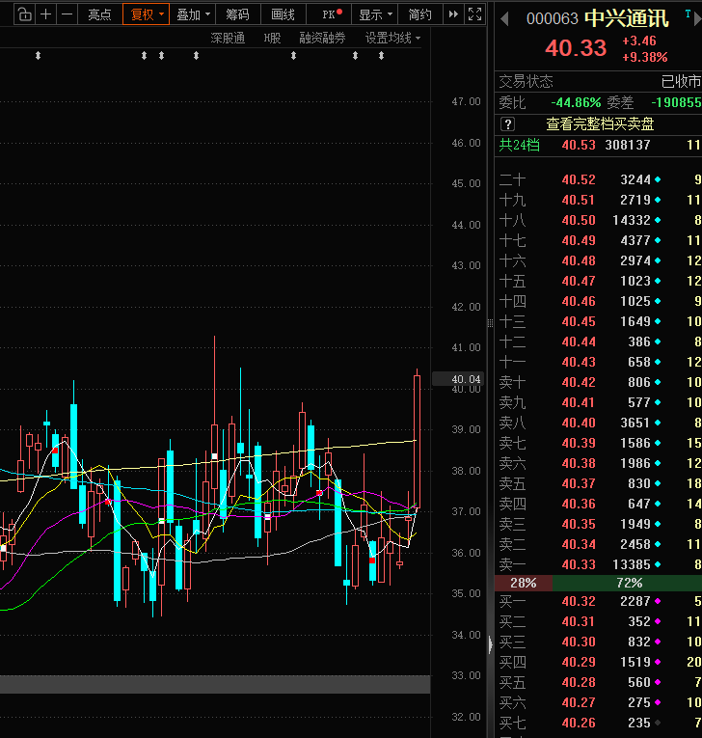
Task: Click the H股 tag
Action: 272,39
